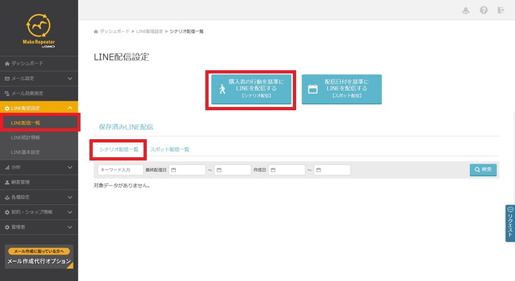Viewport: 515px width, 281px height.
Task: Click the calendar icon on spot button
Action: tap(313, 89)
